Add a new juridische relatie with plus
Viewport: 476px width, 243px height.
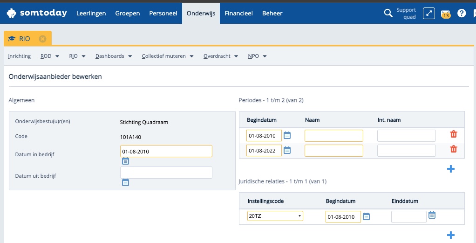click(x=450, y=235)
